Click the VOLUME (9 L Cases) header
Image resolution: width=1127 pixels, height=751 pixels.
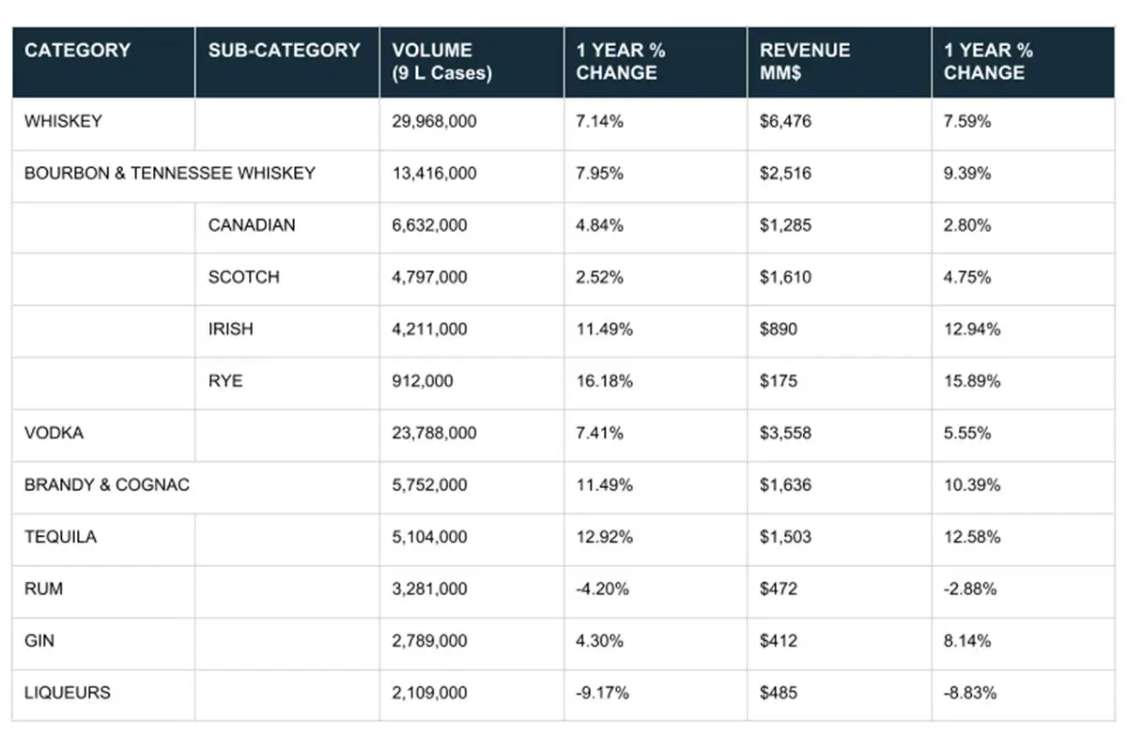(x=441, y=62)
